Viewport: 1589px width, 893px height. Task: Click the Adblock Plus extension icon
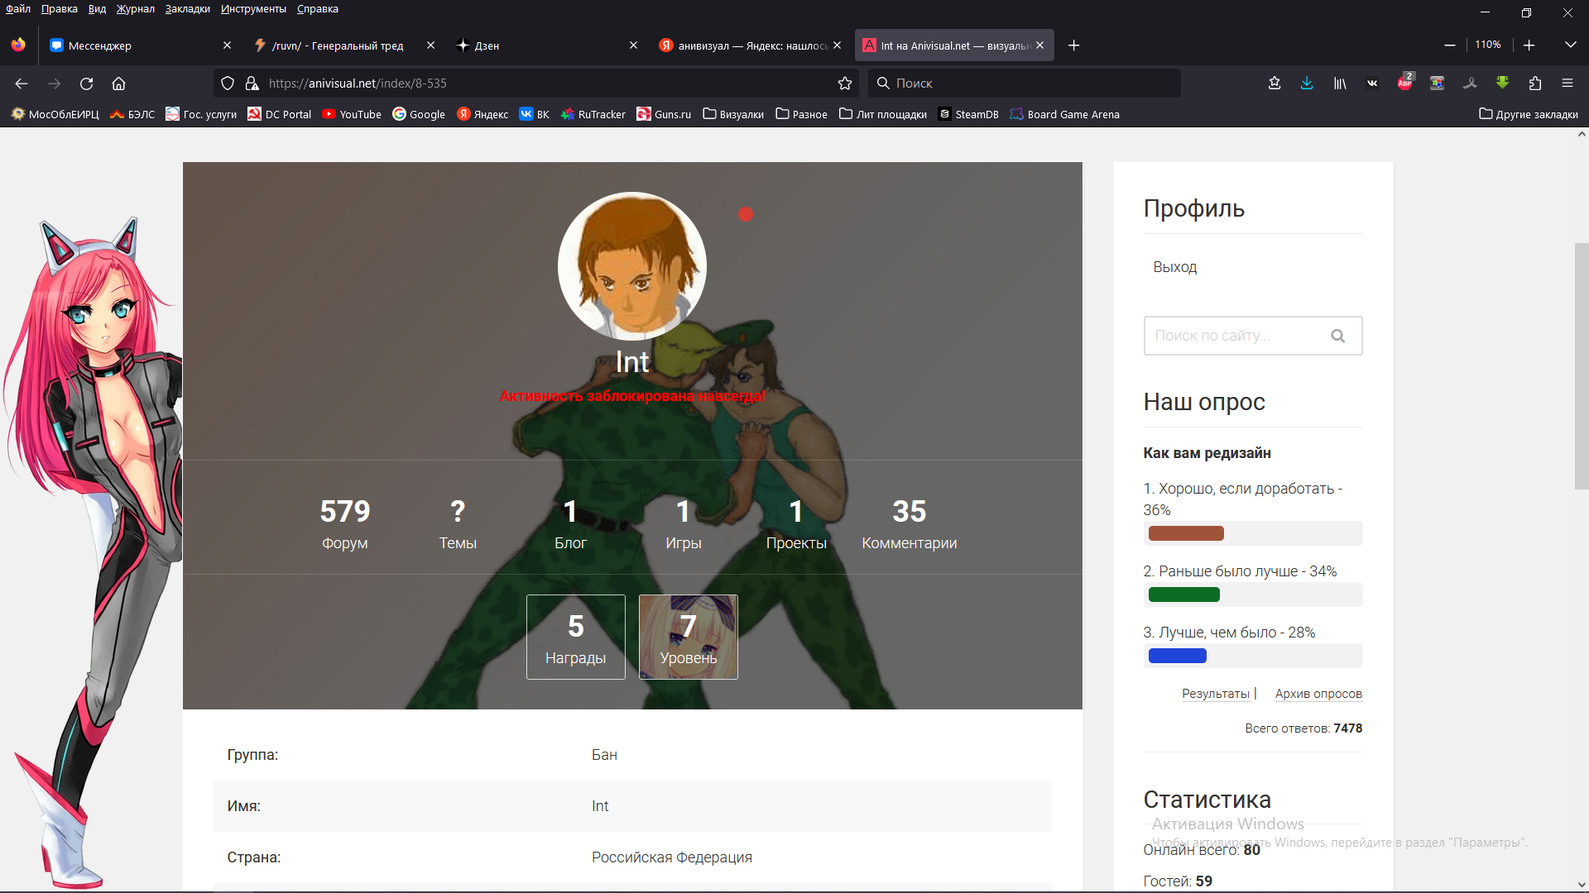[x=1404, y=83]
